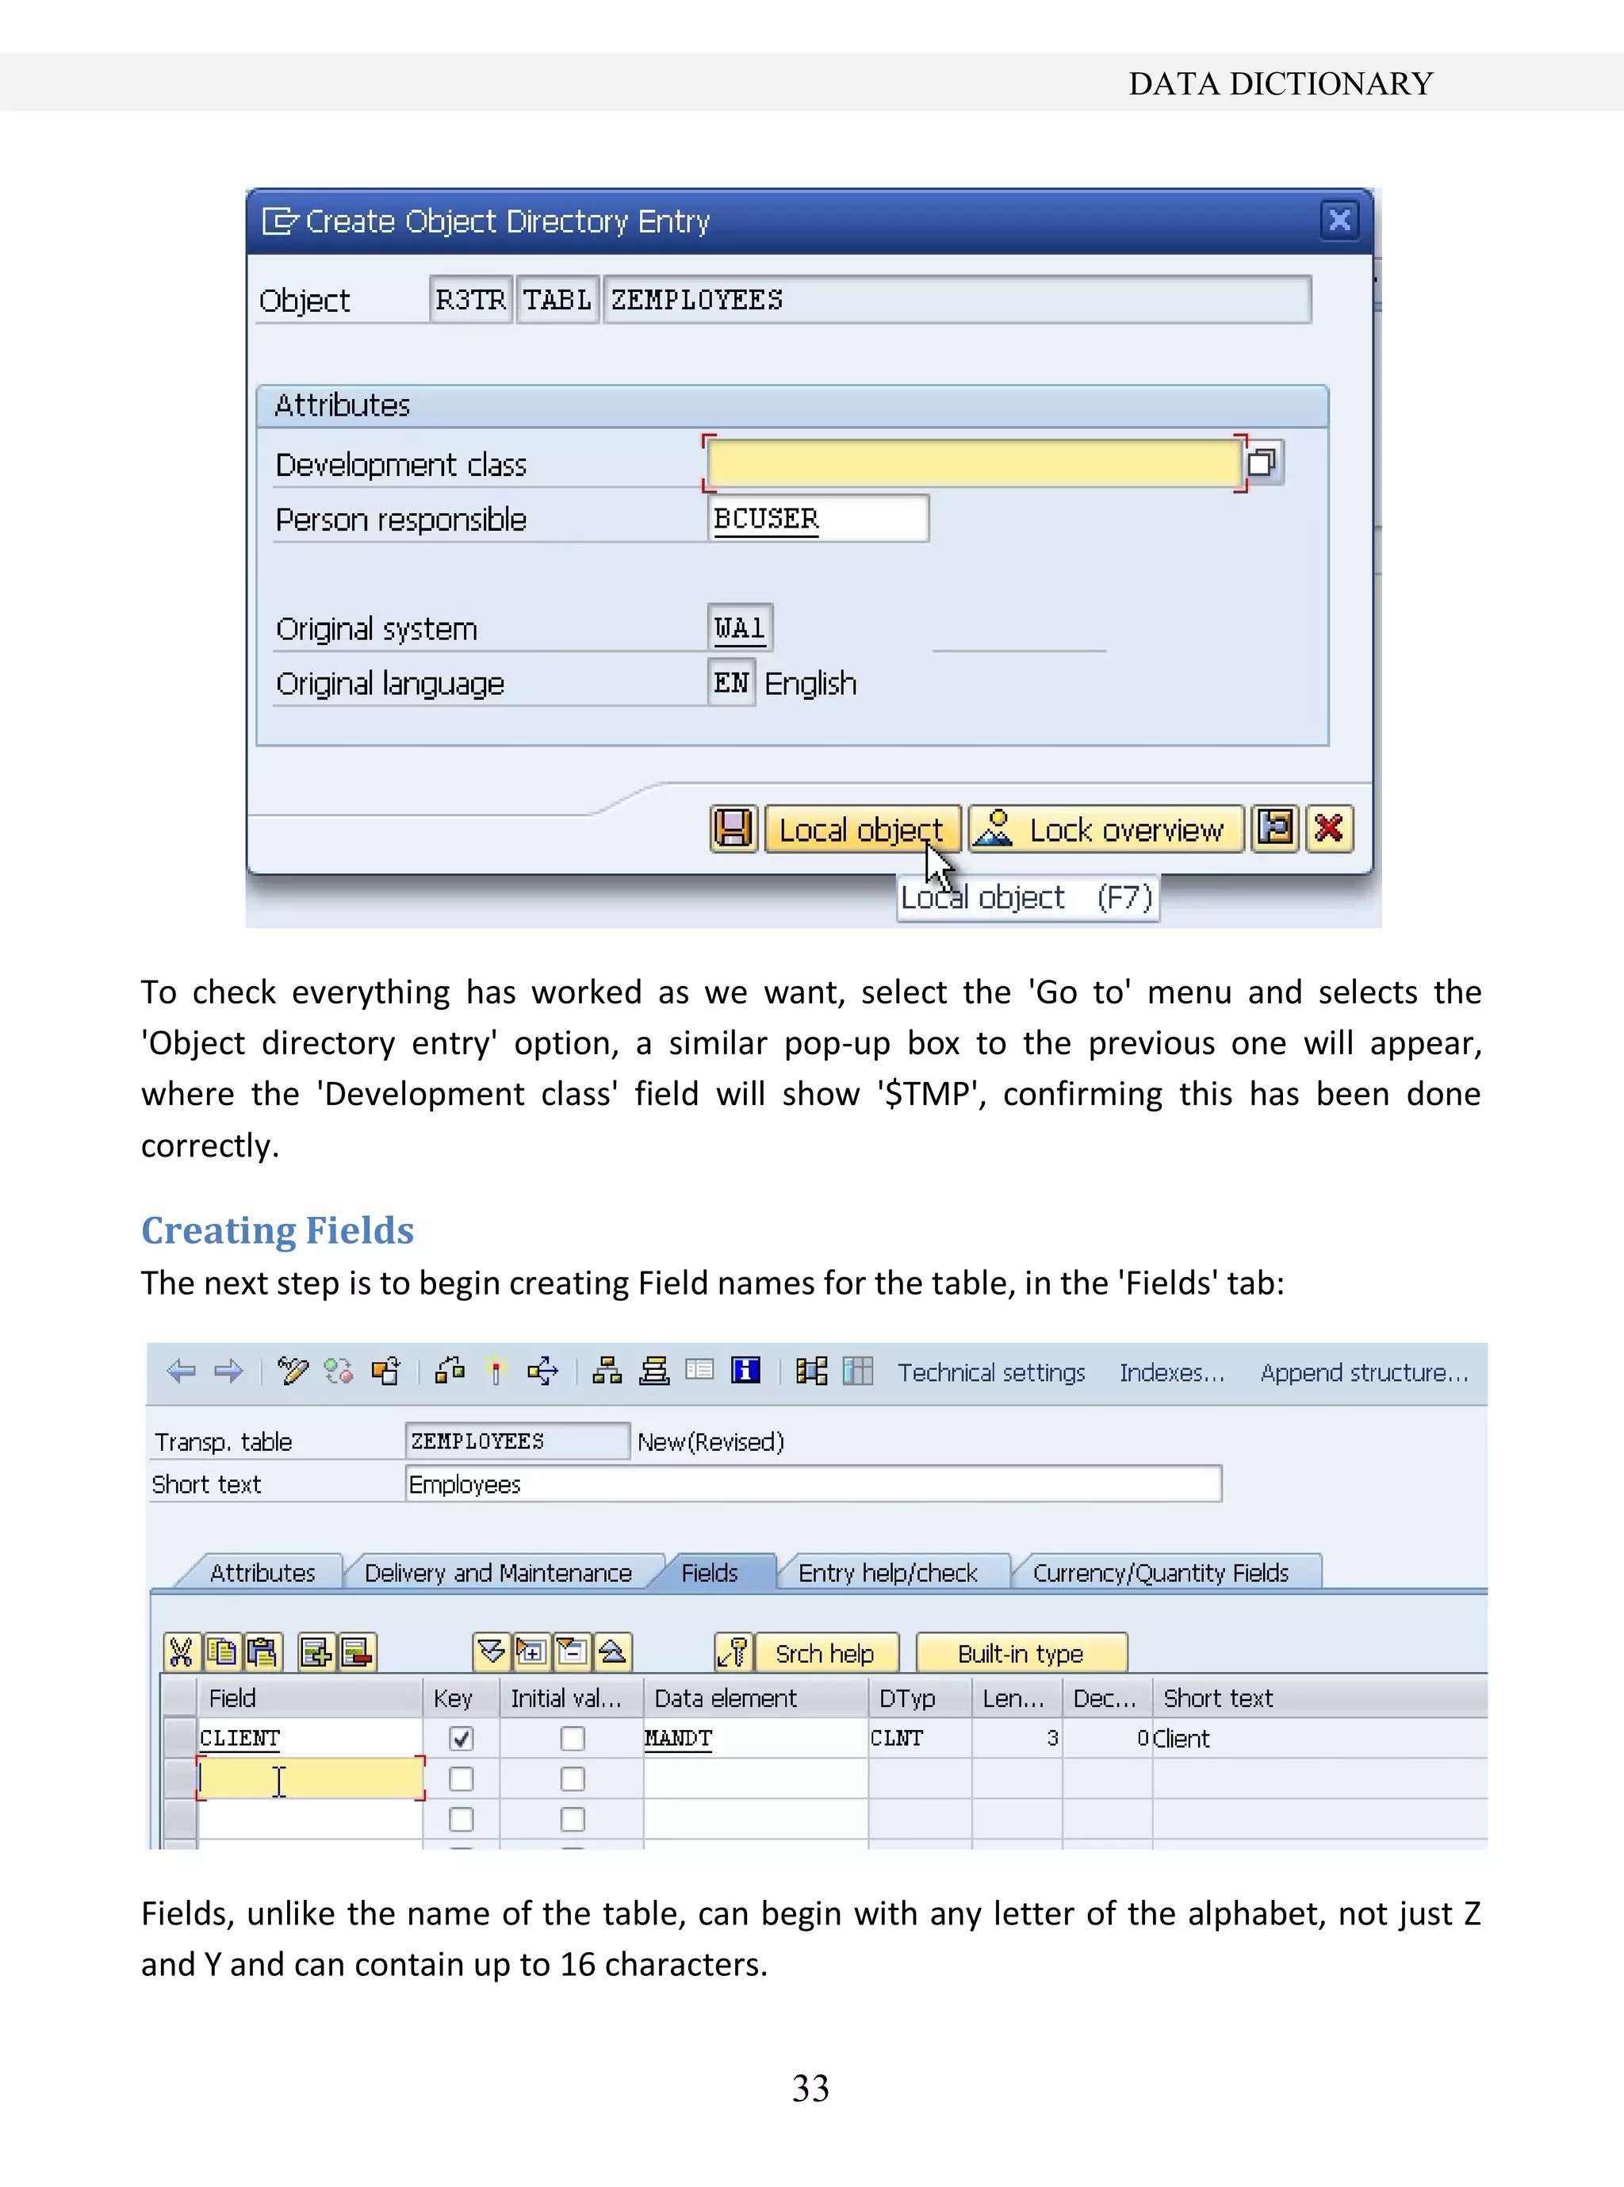The height and width of the screenshot is (2187, 1624).
Task: Switch to Currency/Quantity Fields tab
Action: tap(1160, 1572)
